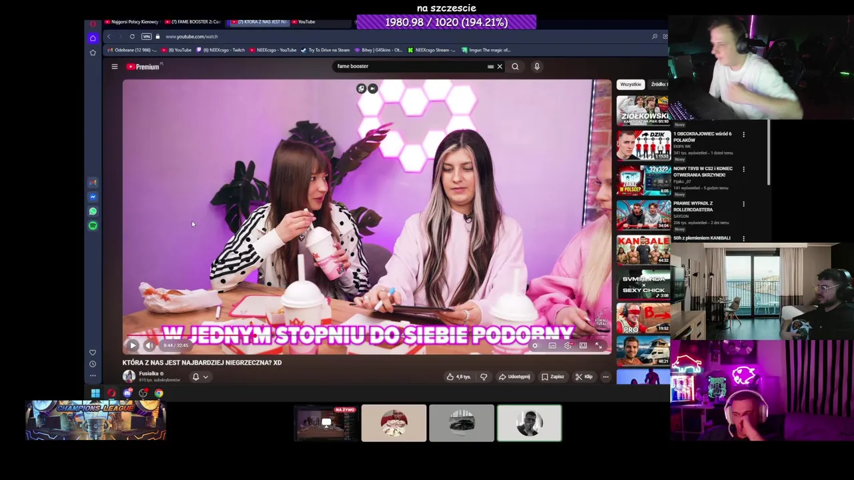The image size is (854, 480).
Task: Open the more actions menu below the video
Action: (x=606, y=377)
